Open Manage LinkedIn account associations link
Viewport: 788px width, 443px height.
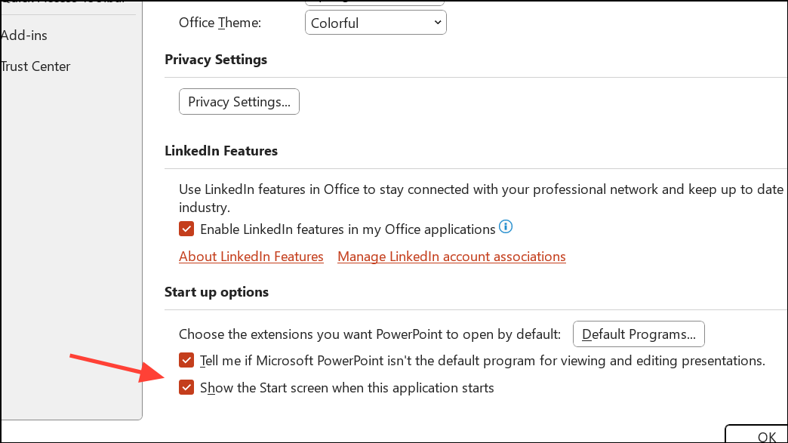pos(451,257)
